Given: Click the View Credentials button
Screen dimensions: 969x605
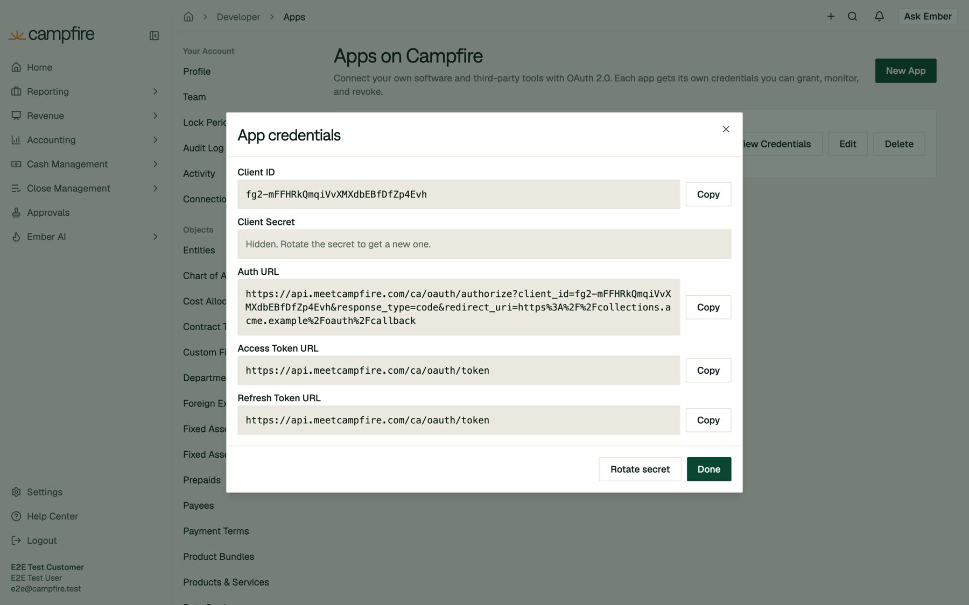Looking at the screenshot, I should [782, 144].
